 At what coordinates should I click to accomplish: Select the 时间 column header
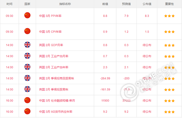coord(9,4)
